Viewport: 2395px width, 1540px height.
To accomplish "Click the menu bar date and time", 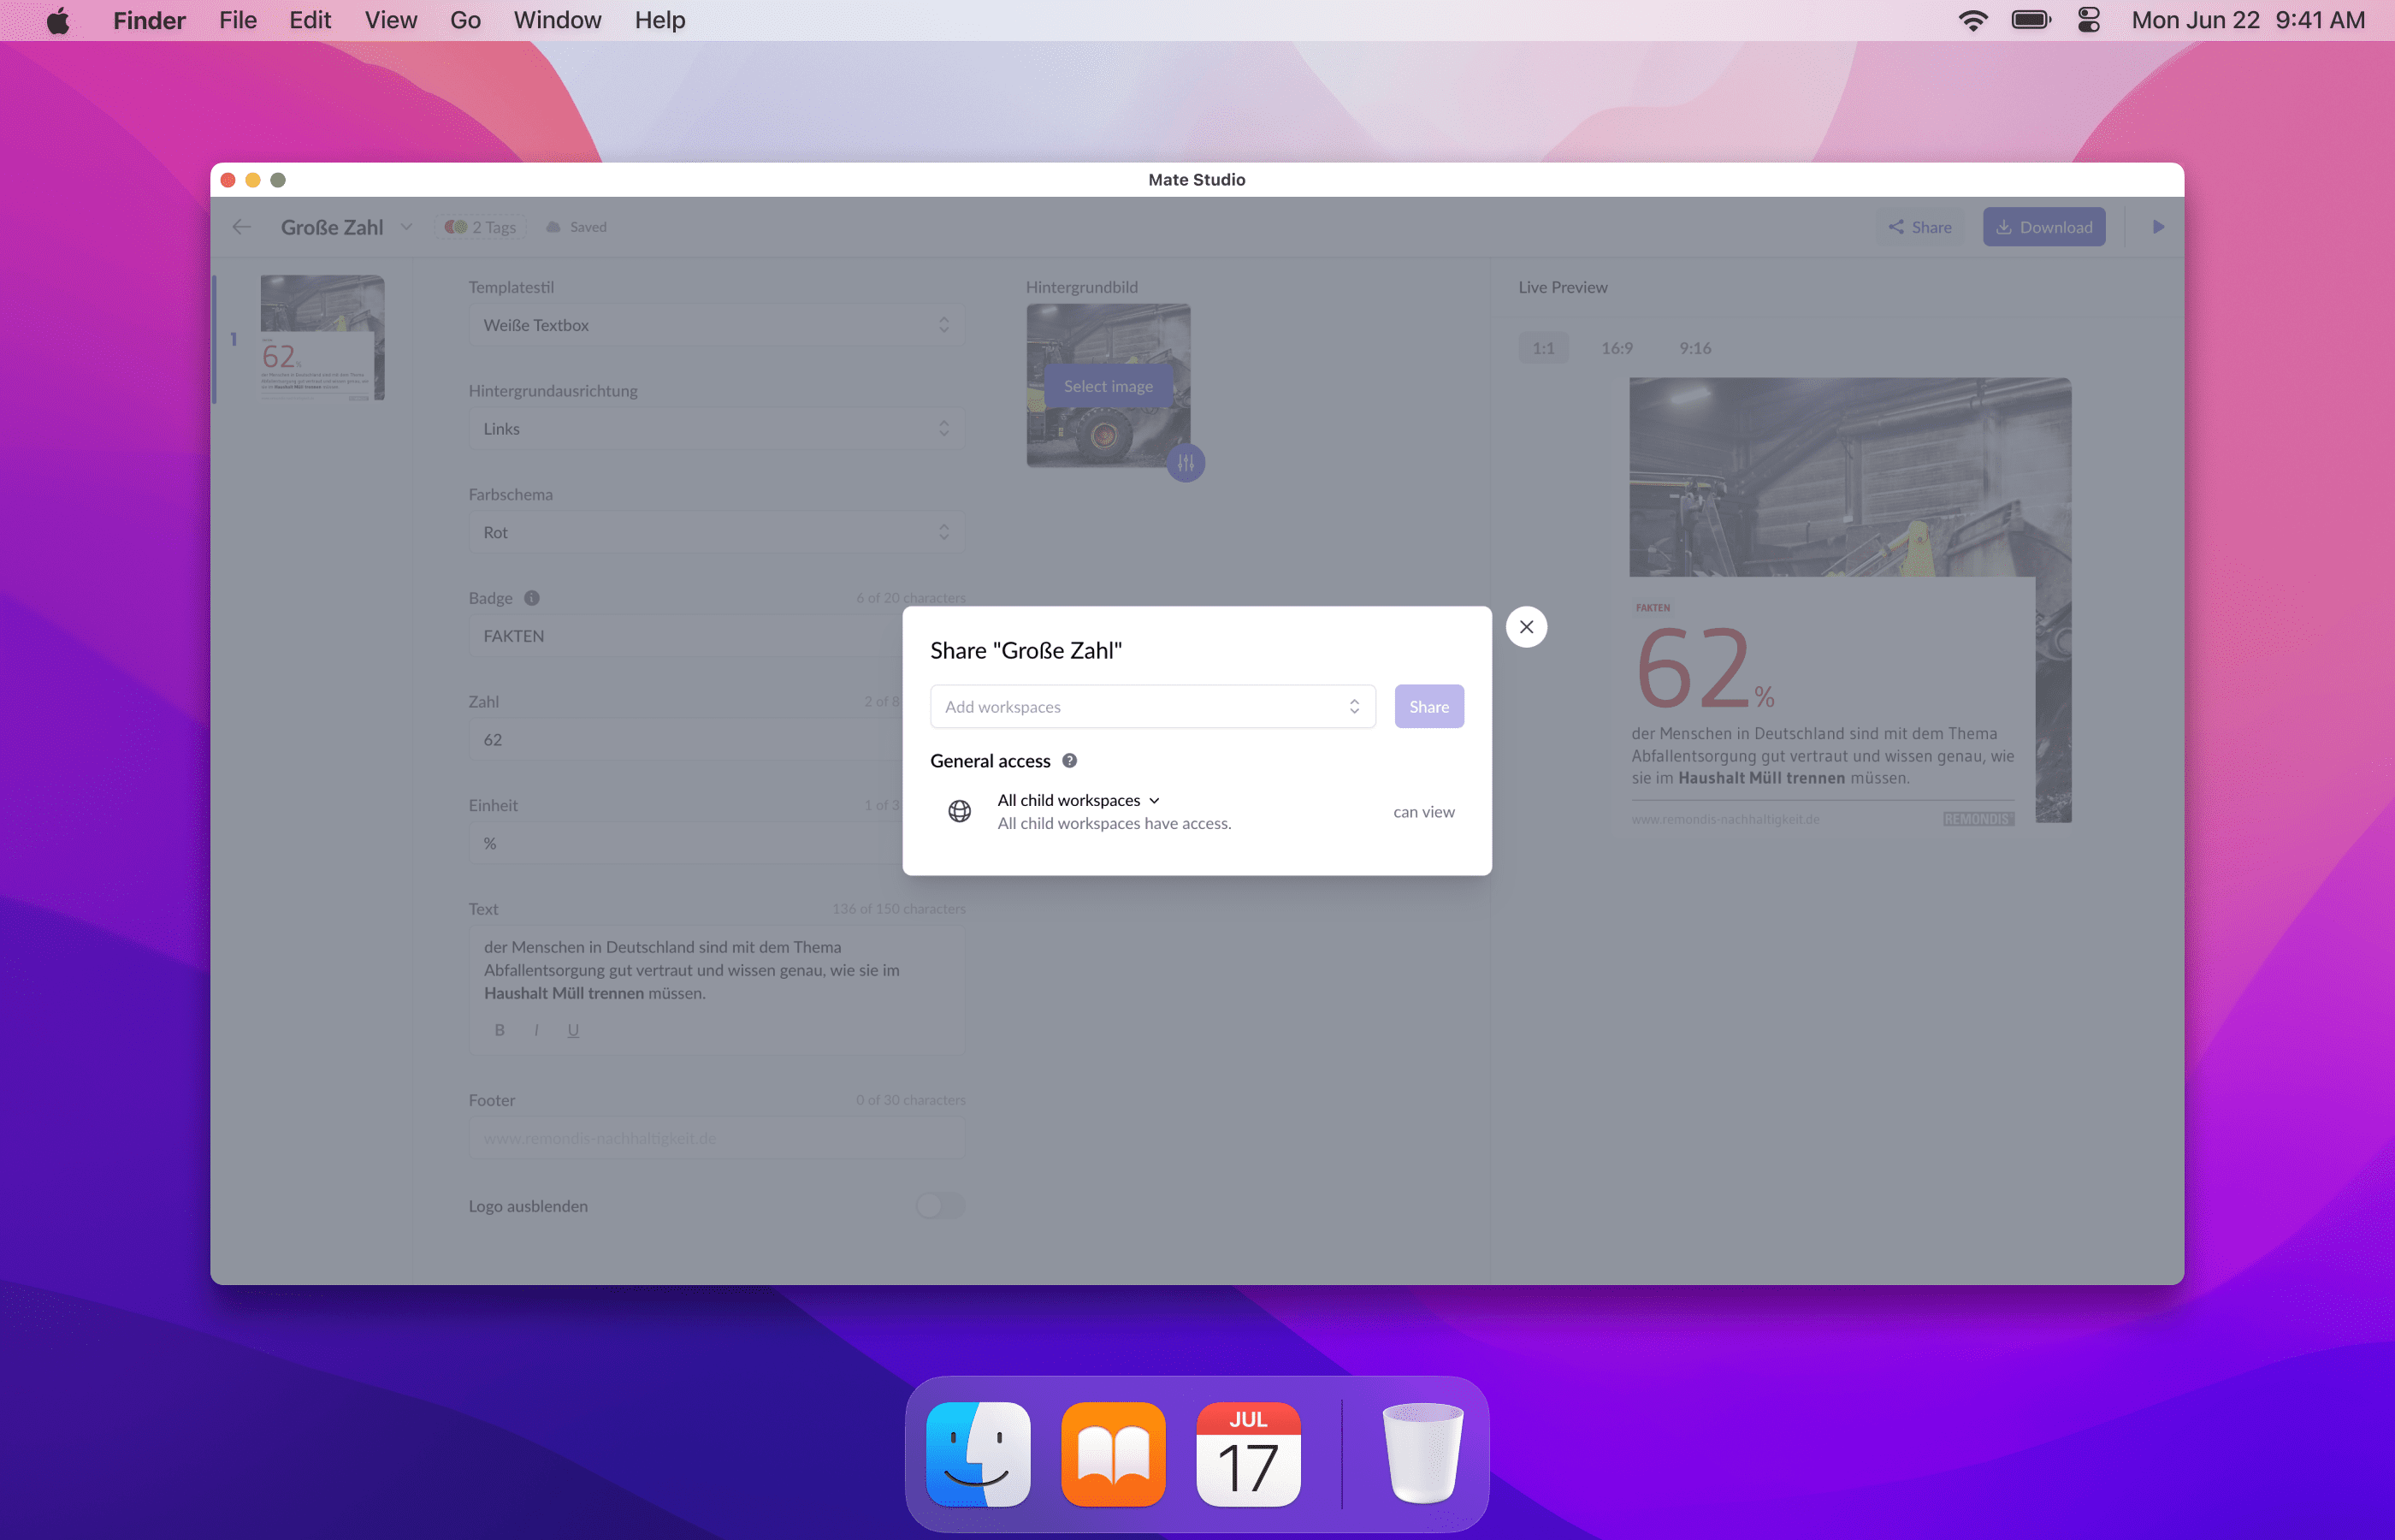I will tap(2248, 20).
